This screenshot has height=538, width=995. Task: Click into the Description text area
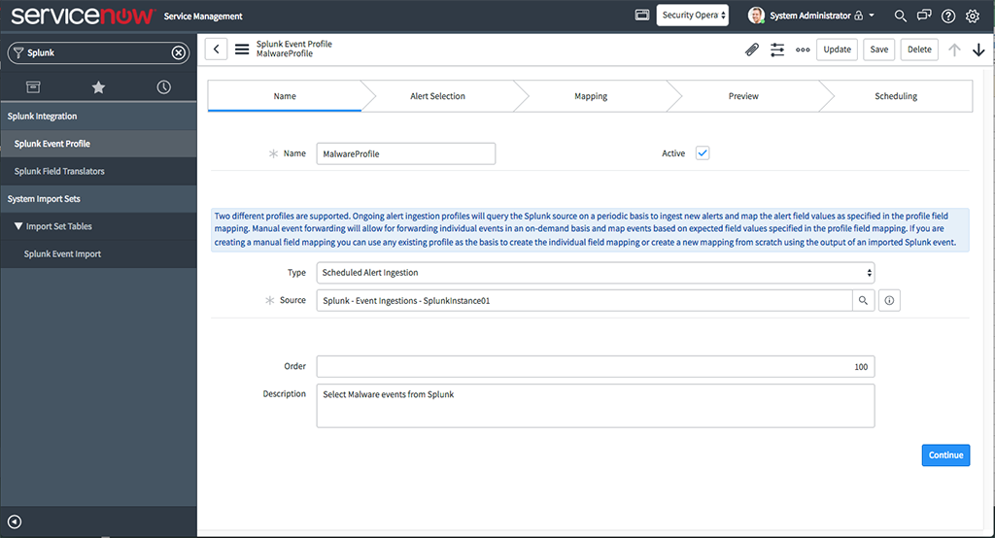tap(596, 405)
